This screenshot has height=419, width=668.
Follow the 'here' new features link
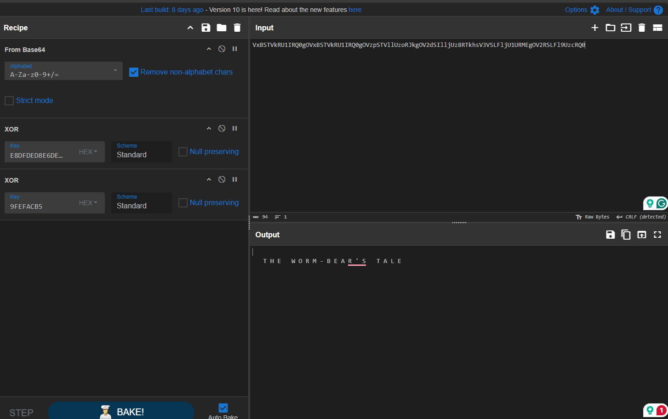pyautogui.click(x=355, y=10)
